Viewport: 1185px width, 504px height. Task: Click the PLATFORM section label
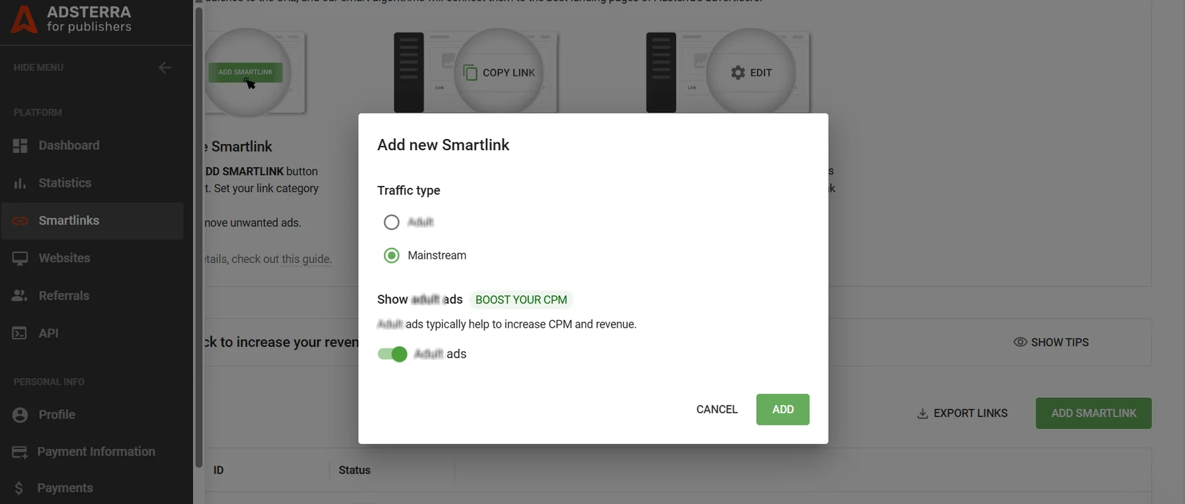click(38, 112)
